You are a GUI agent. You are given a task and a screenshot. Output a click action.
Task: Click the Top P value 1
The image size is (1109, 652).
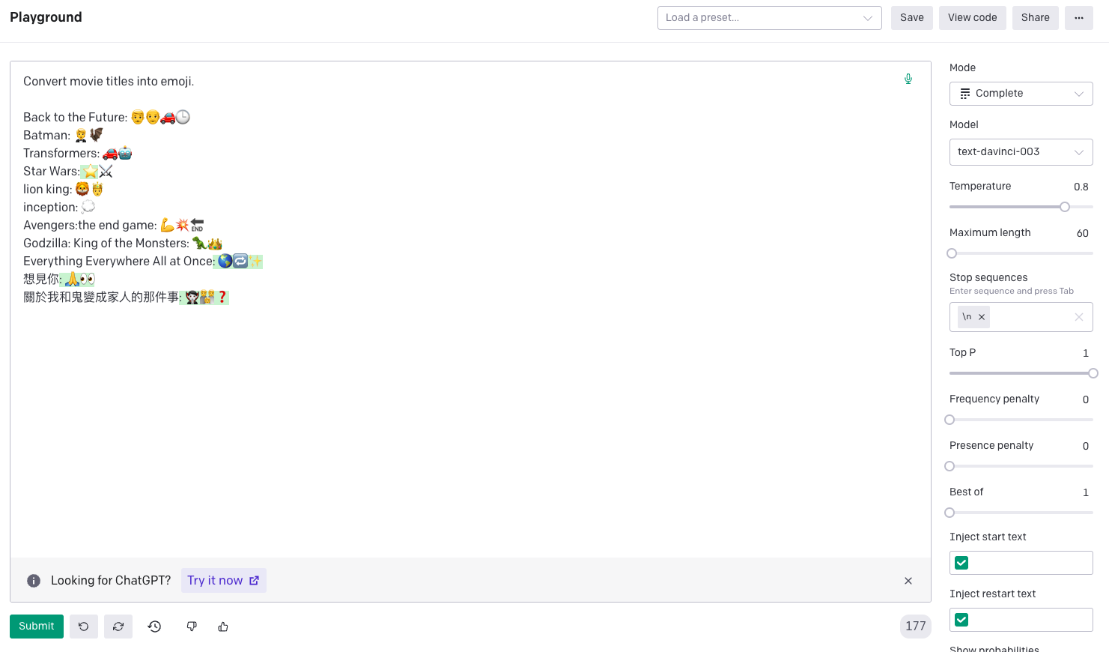[x=1086, y=353]
